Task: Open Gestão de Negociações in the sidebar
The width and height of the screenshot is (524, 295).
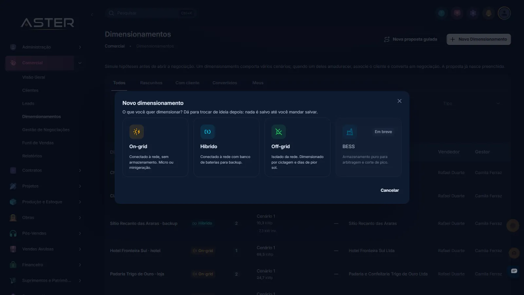Action: [x=46, y=130]
